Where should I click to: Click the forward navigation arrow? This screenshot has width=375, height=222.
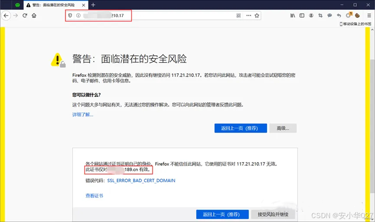16,16
